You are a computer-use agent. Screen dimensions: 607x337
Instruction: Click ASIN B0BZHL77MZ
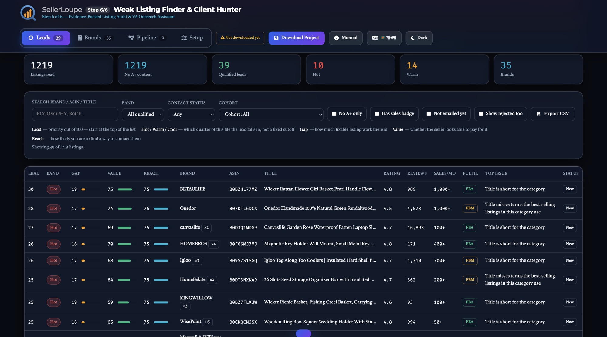pyautogui.click(x=243, y=189)
